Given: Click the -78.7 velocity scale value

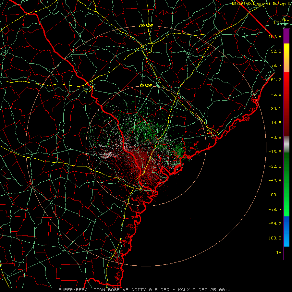Looking at the screenshot, I should coord(275,210).
